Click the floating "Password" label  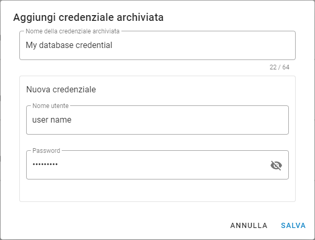tap(47, 151)
